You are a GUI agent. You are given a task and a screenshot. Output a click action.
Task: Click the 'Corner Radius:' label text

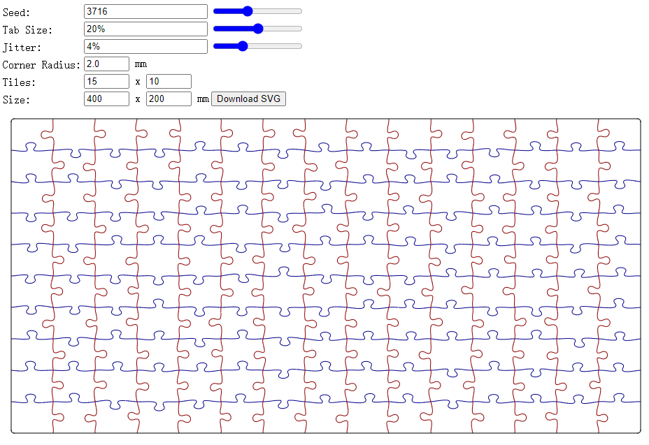click(41, 65)
